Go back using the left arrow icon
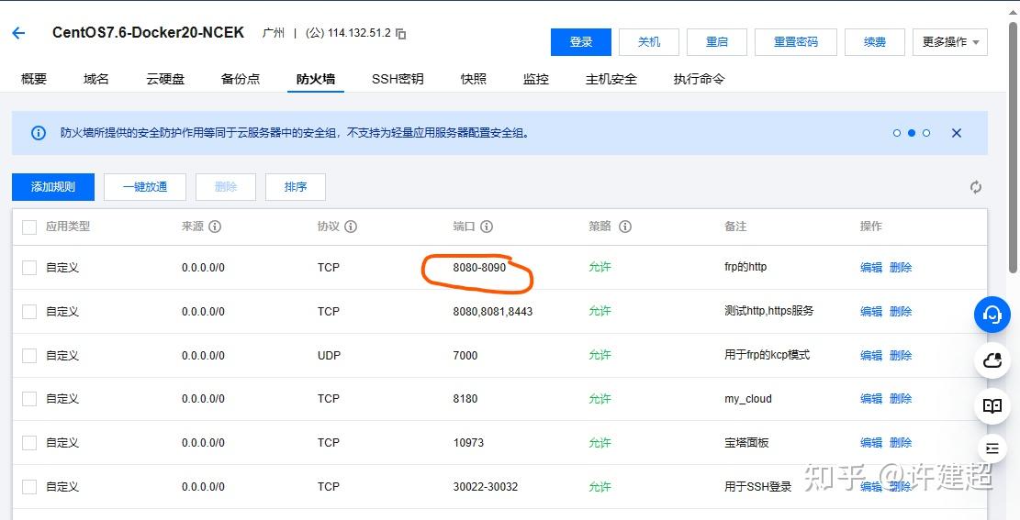1020x520 pixels. [x=18, y=33]
